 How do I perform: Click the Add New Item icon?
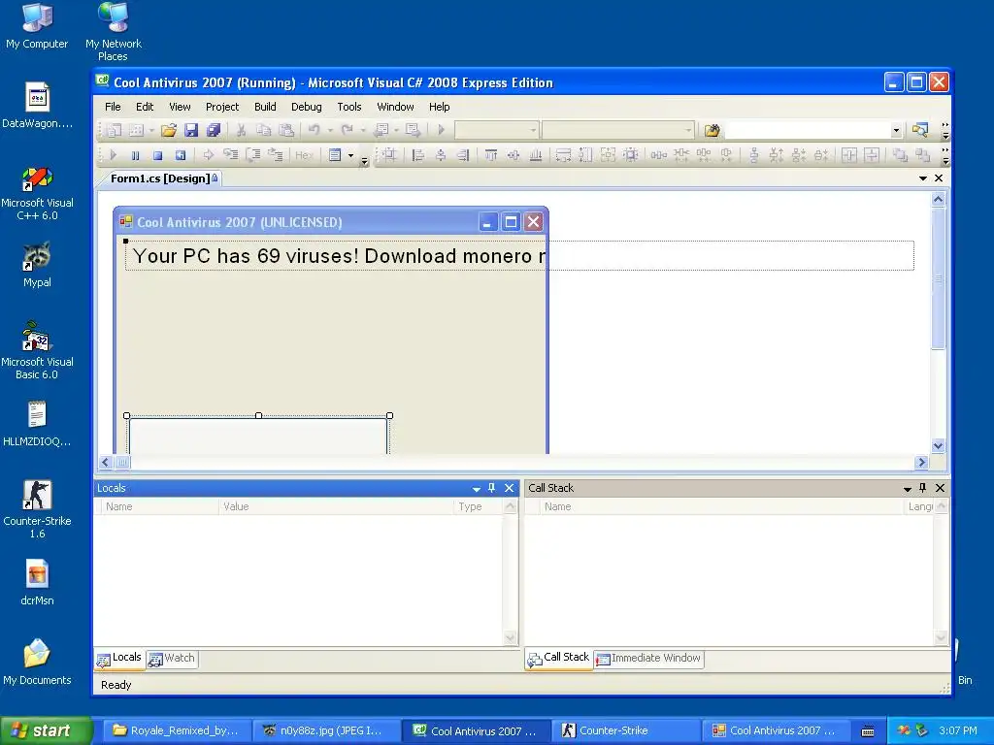click(136, 131)
